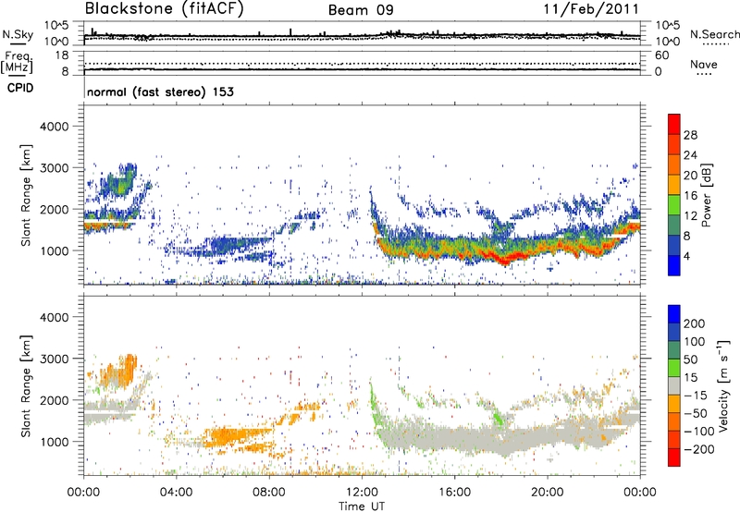Viewport: 740px width, 512px height.
Task: Click the "Velocity [m s⁻¹]" color bar title
Action: [x=723, y=385]
